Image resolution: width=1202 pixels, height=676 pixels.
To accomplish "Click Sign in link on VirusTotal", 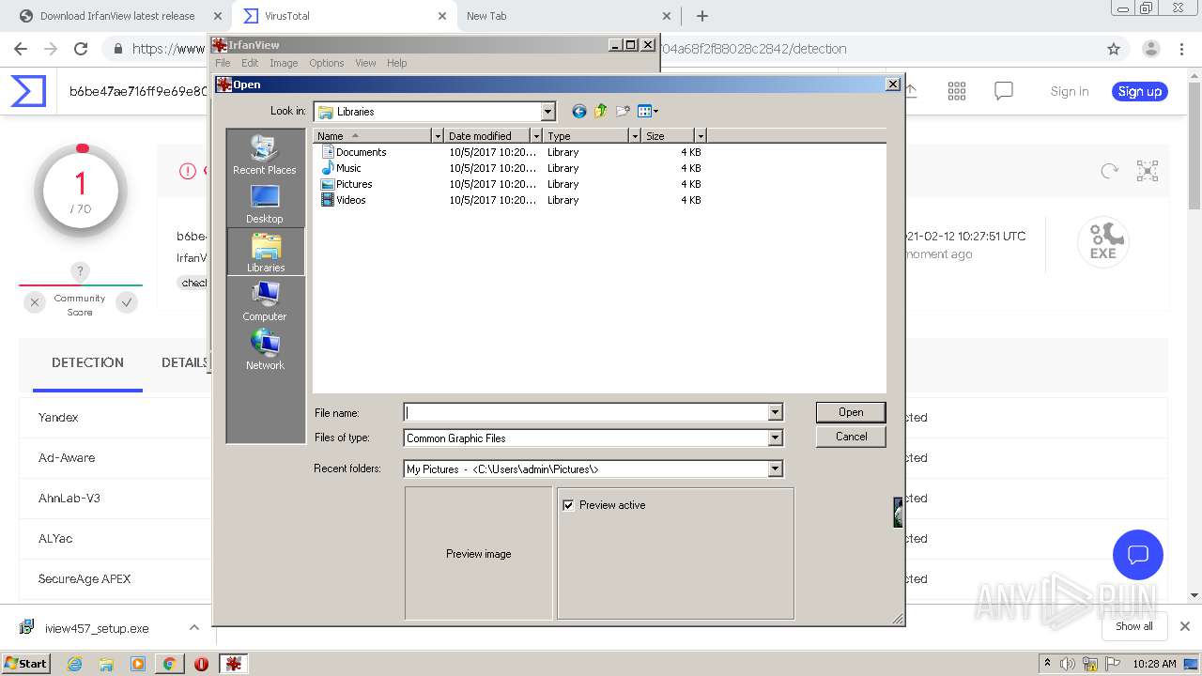I will [1070, 91].
